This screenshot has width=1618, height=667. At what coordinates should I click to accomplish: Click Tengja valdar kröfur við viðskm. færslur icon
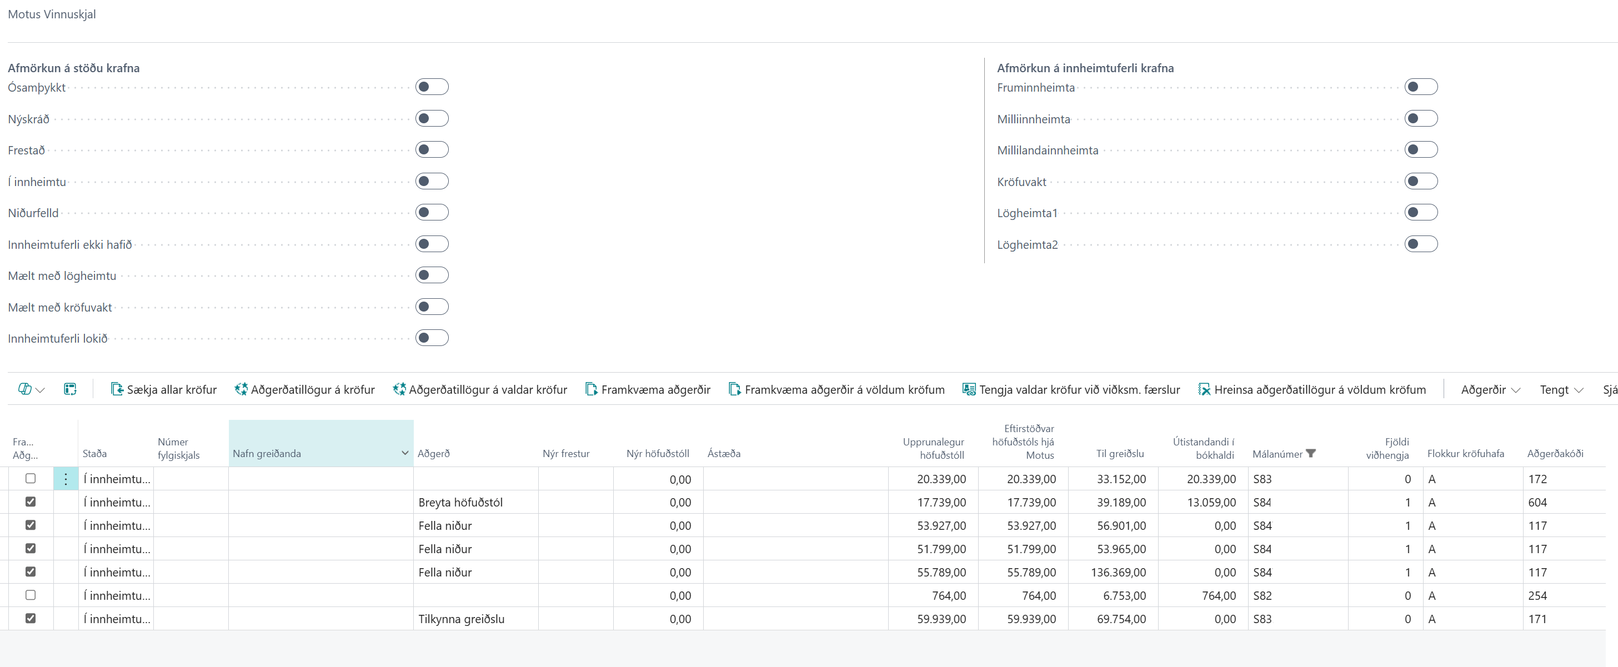[969, 389]
